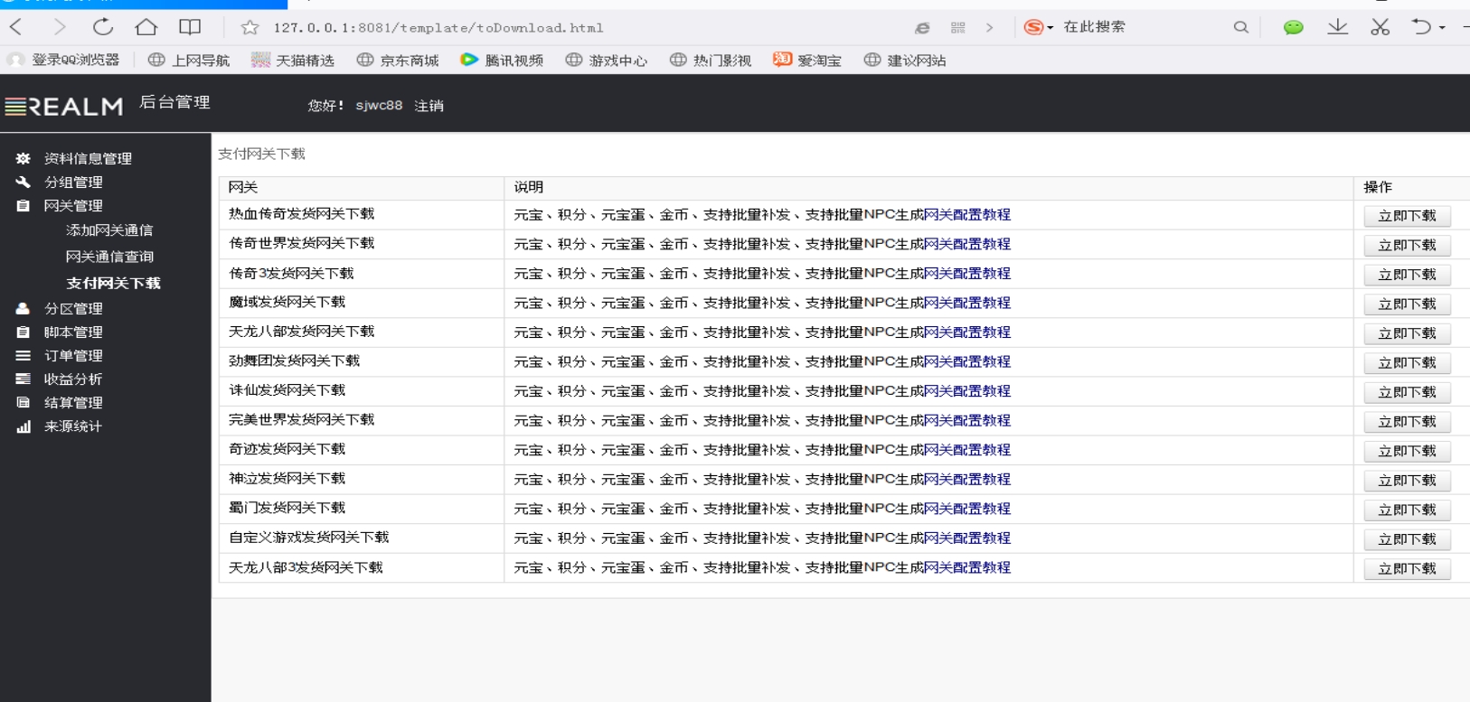Click the WeChat green chat icon

click(1294, 27)
